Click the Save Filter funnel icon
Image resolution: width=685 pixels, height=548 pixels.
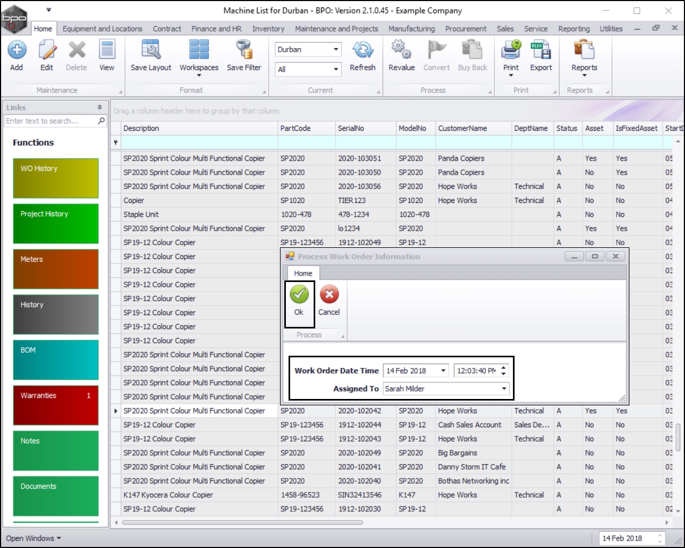(x=244, y=50)
